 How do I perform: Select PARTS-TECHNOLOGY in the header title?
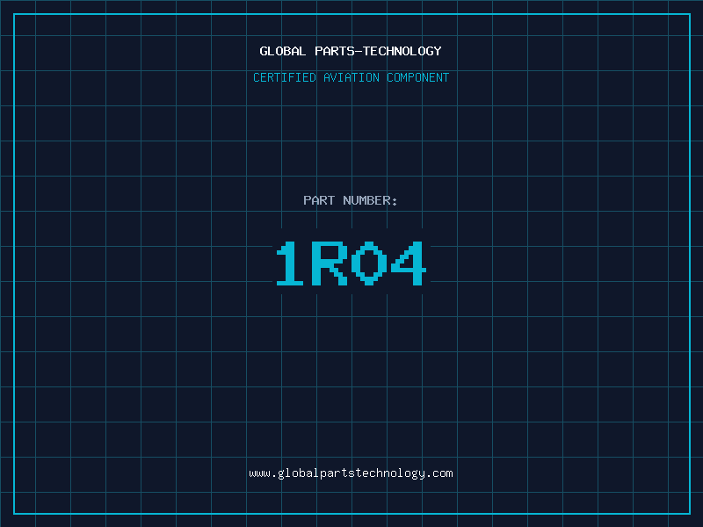tap(378, 51)
